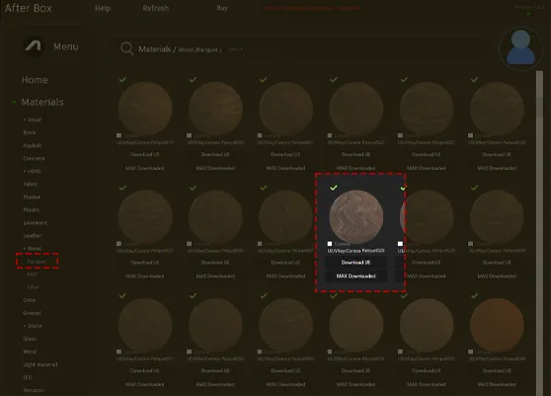551x396 pixels.
Task: Toggle Corona checkbox on Parquet029
Action: pyautogui.click(x=400, y=244)
